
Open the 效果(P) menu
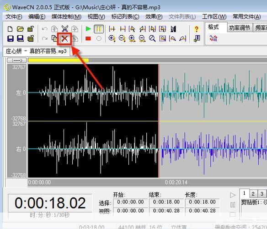click(154, 17)
